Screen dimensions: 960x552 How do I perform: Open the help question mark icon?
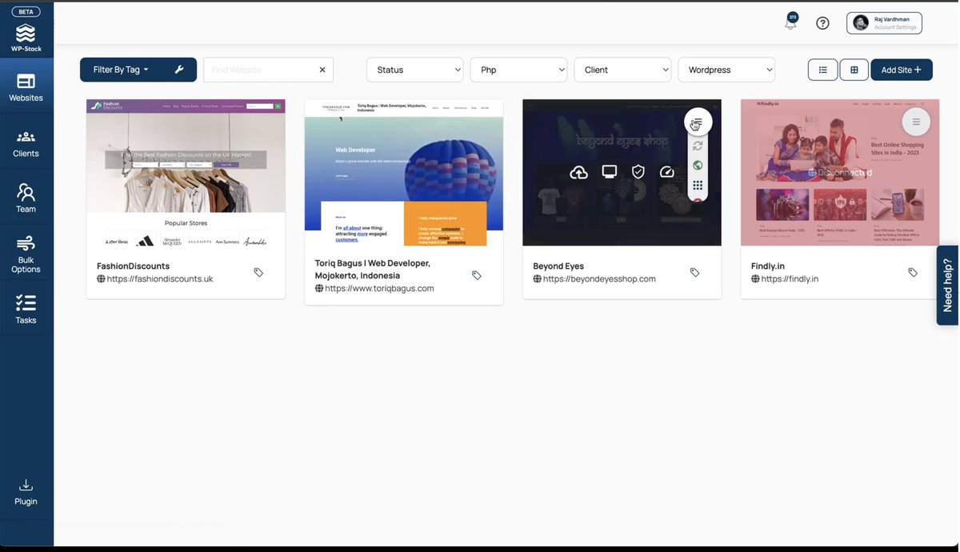822,23
